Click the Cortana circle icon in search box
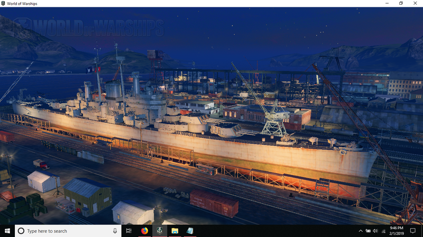The width and height of the screenshot is (423, 237). 21,231
